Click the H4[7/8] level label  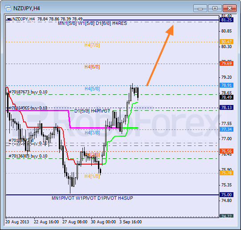pos(92,45)
